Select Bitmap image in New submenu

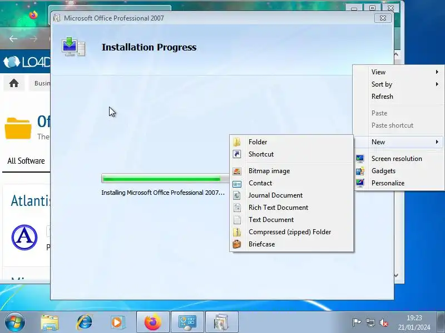point(291,171)
